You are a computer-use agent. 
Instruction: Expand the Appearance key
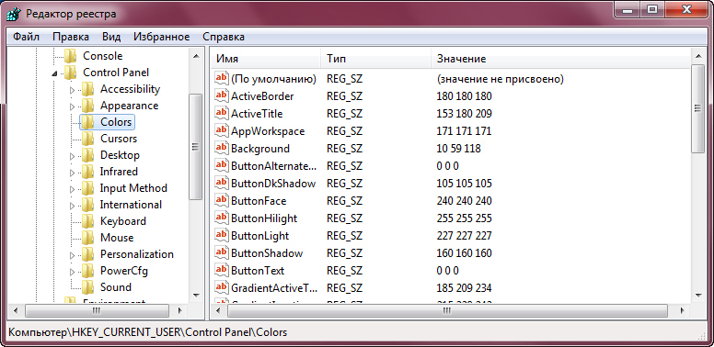pos(72,106)
